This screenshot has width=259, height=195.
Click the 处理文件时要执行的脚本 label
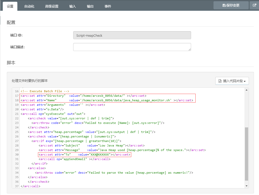[x=30, y=81]
